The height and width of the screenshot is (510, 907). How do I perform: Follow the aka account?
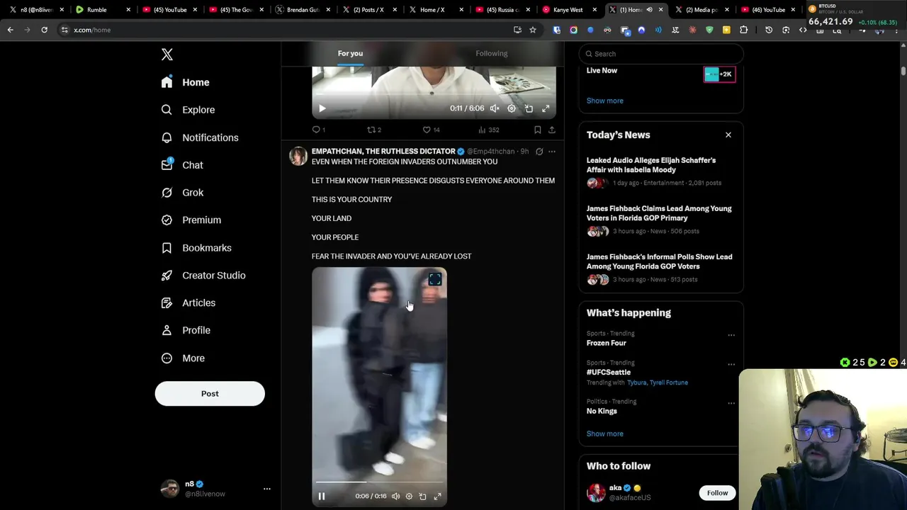click(x=717, y=493)
